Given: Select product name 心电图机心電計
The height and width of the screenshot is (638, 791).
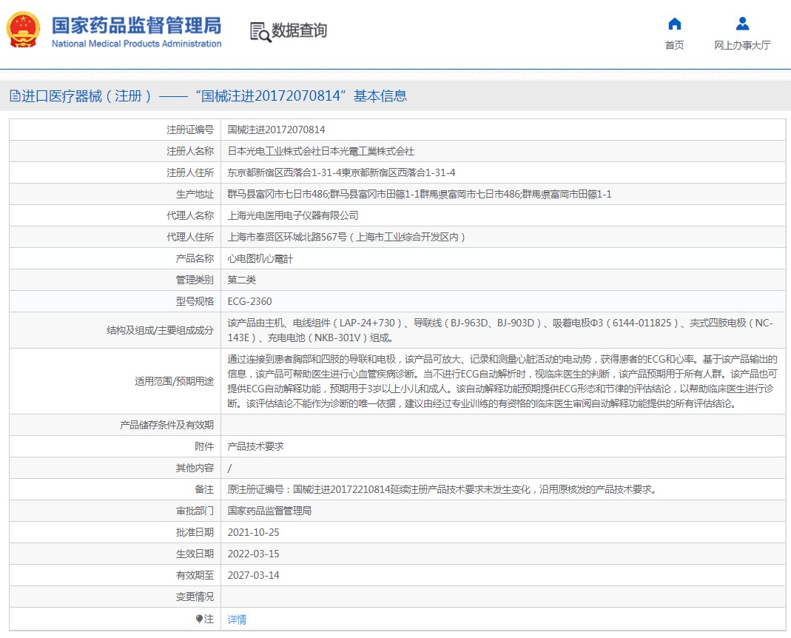Looking at the screenshot, I should point(260,258).
